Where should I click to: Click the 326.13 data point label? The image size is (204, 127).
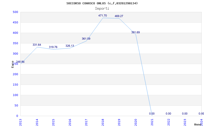(x=70, y=46)
